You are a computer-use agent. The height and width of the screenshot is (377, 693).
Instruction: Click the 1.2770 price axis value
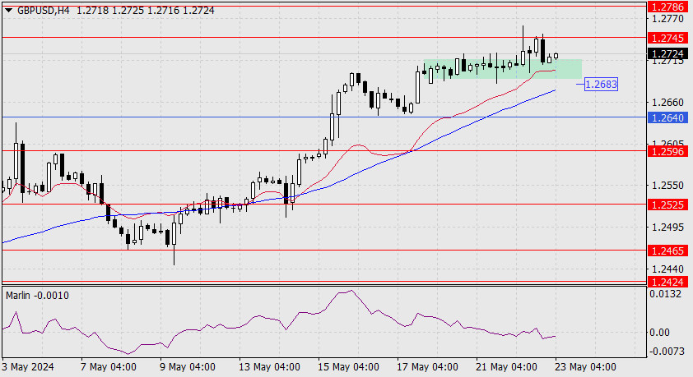[x=667, y=19]
